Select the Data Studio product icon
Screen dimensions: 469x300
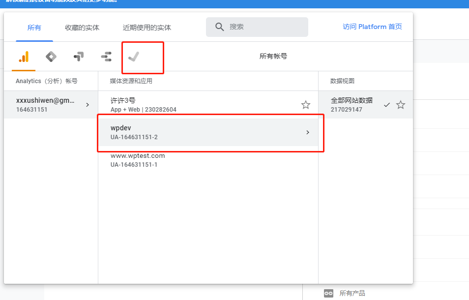[x=106, y=57]
